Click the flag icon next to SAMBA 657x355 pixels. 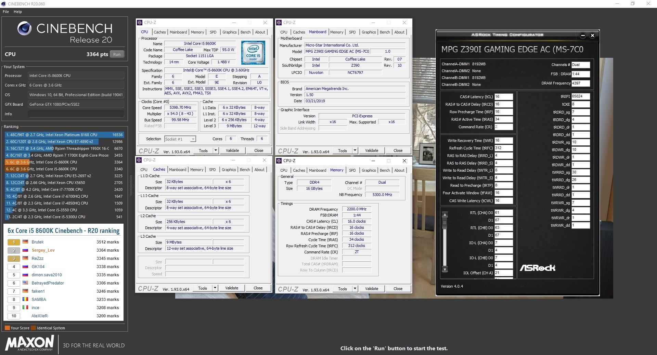click(x=25, y=299)
